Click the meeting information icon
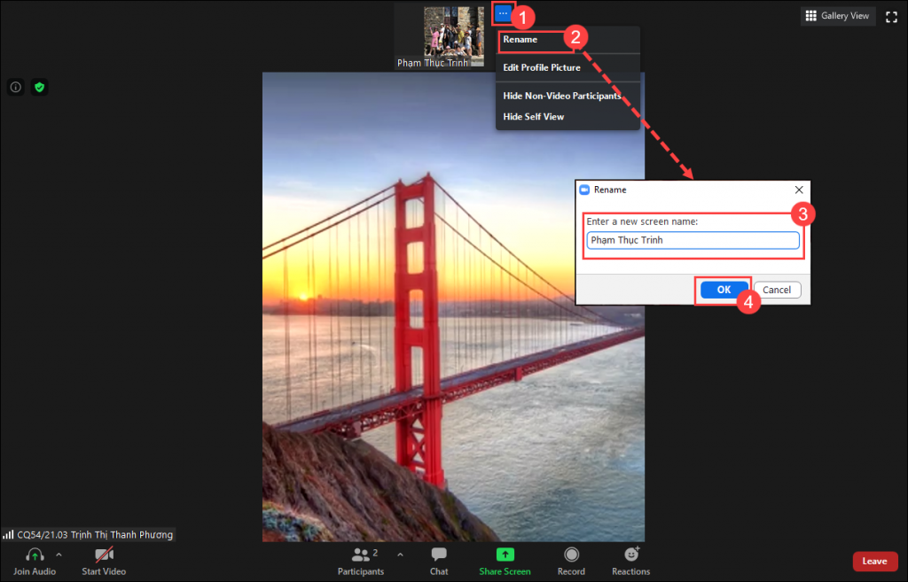Image resolution: width=908 pixels, height=582 pixels. tap(16, 88)
